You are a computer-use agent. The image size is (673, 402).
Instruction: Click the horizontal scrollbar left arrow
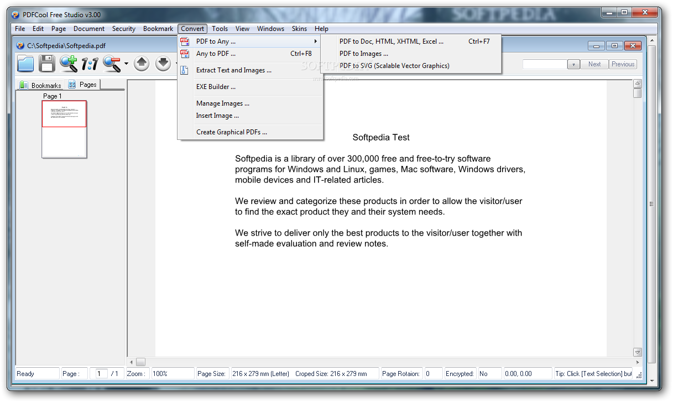[131, 362]
